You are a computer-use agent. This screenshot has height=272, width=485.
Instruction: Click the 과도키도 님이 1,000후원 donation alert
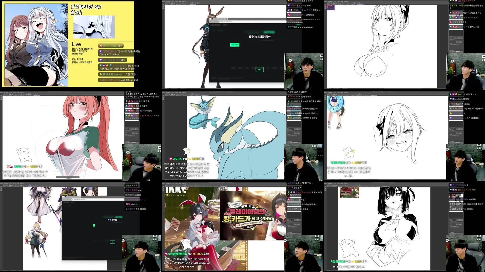coord(187,159)
